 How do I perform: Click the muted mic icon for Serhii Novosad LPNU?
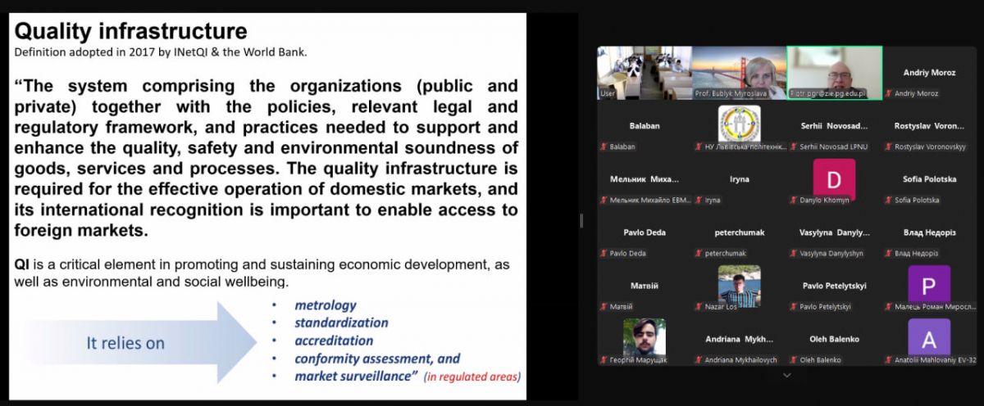click(x=794, y=147)
